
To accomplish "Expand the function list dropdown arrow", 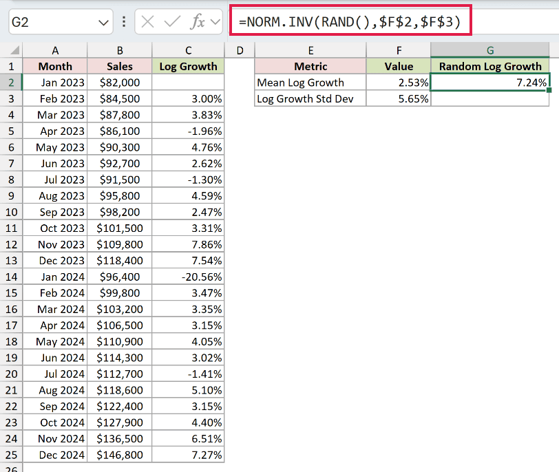I will tap(215, 22).
